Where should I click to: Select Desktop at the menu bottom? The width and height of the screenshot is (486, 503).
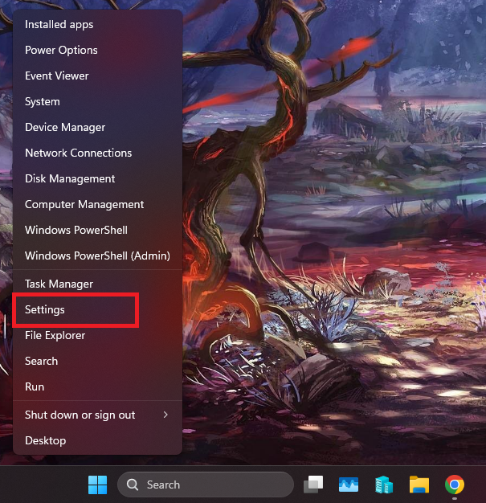tap(45, 440)
